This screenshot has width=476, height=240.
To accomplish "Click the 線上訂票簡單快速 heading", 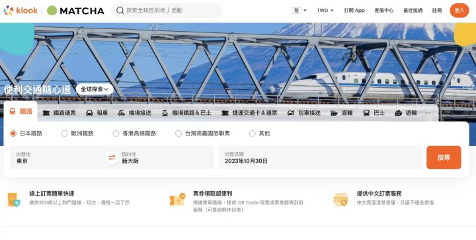I will pyautogui.click(x=52, y=193).
